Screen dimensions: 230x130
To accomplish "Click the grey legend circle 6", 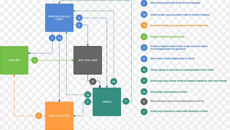I will tap(144, 102).
